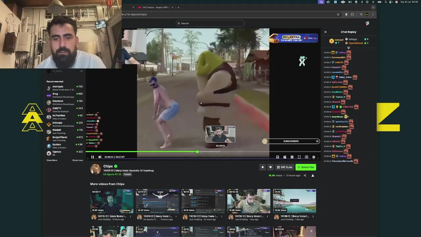Screen dimensions: 421x237
Task: Open ChiQTV recommended channel
Action: tap(64, 110)
